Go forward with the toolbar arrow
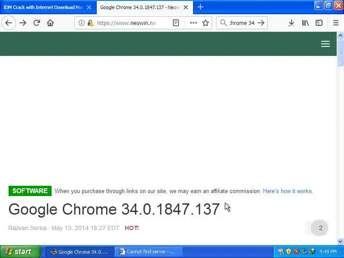344x258 pixels. coord(23,23)
